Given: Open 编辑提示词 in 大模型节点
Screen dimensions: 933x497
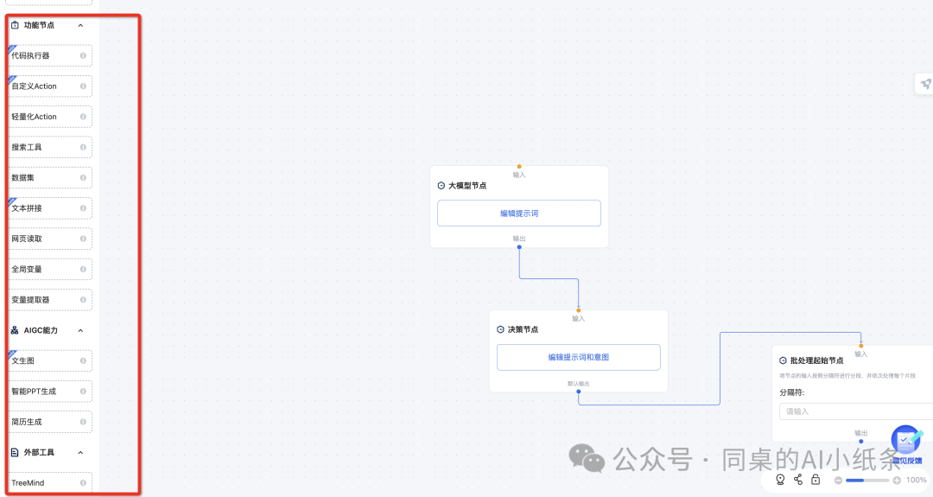Looking at the screenshot, I should (519, 213).
